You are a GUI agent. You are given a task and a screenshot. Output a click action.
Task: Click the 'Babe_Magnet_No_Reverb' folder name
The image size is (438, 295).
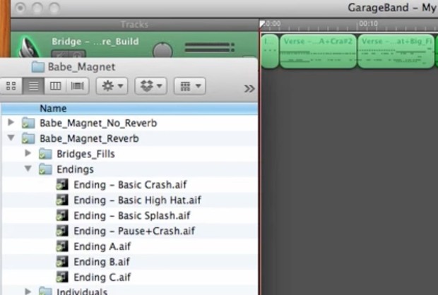pos(98,123)
